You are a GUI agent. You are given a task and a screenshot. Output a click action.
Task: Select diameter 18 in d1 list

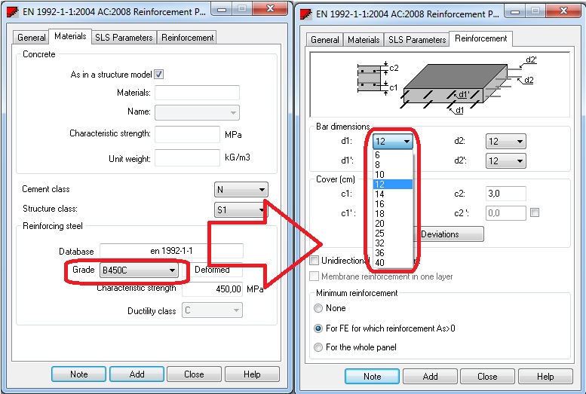[393, 214]
